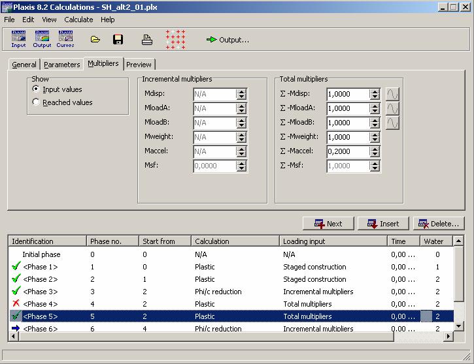Click the green arrow Output button
474x364 pixels.
[x=228, y=40]
